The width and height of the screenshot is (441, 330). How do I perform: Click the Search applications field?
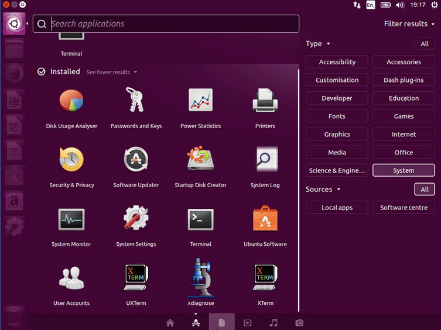click(166, 24)
